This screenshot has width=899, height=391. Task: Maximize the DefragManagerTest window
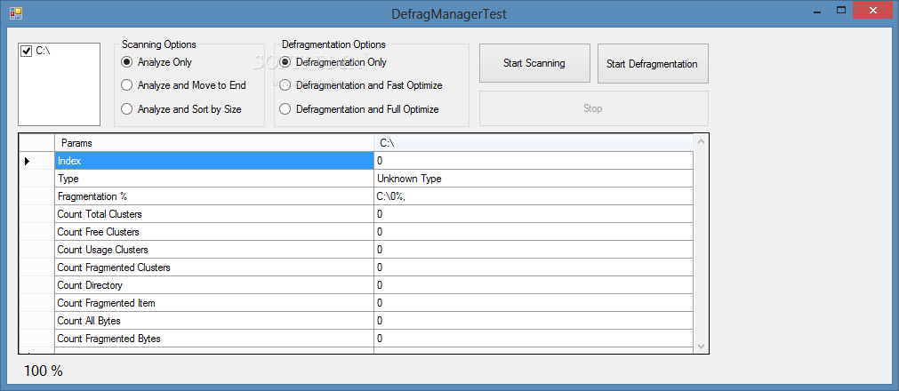pos(842,11)
